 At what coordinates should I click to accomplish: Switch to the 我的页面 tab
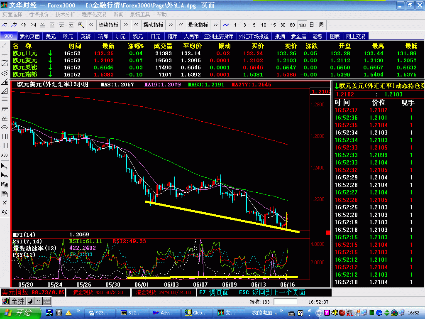[29, 36]
